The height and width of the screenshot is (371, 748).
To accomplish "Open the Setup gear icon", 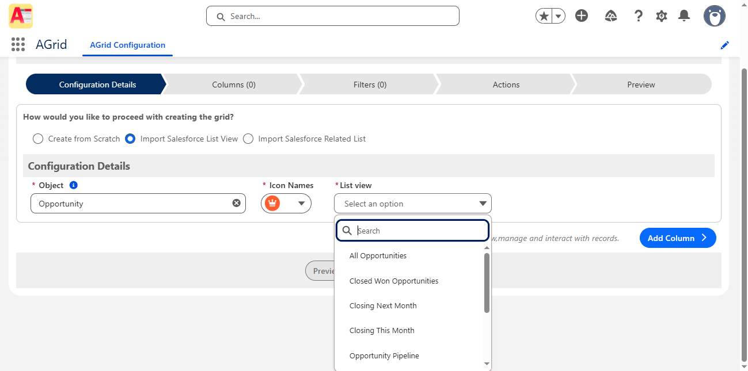I will [x=662, y=16].
